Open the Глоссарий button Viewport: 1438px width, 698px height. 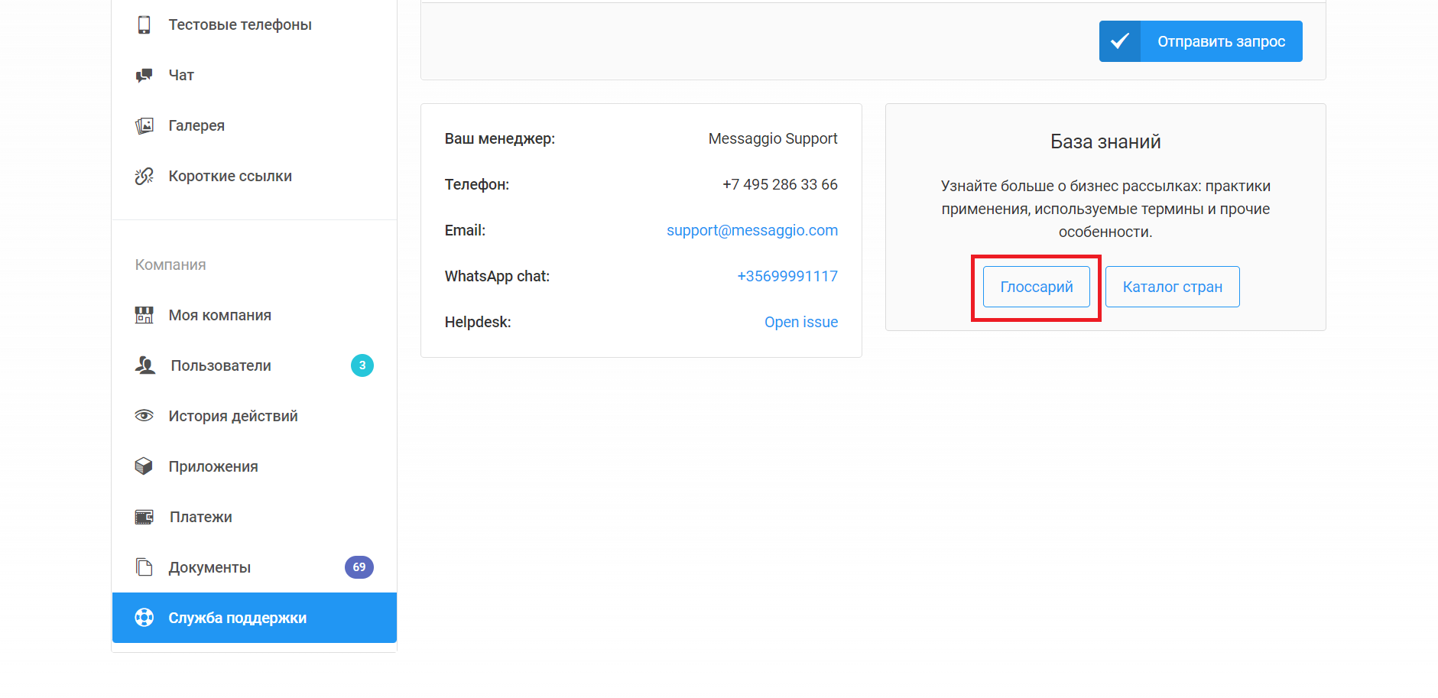click(x=1037, y=287)
